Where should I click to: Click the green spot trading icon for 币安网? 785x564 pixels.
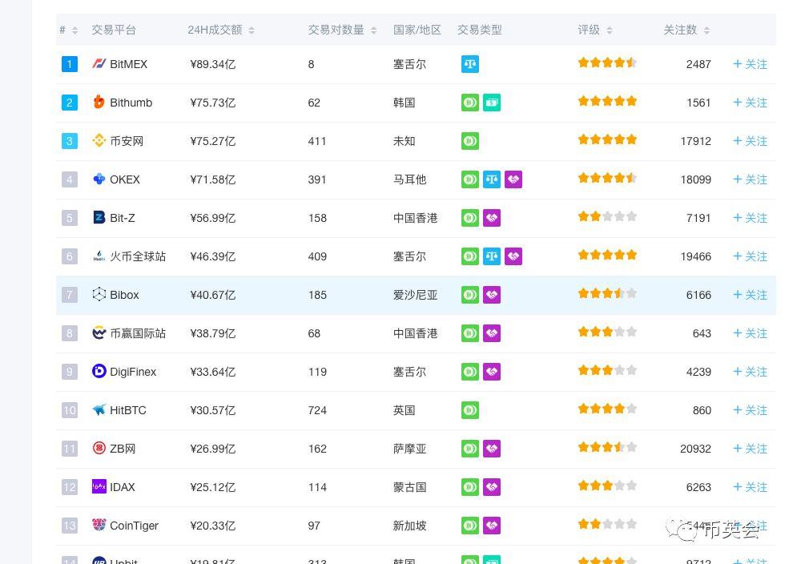pyautogui.click(x=470, y=141)
